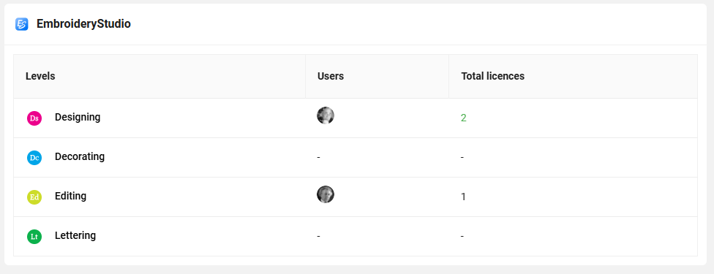Screen dimensions: 714x274
Task: Click the green licence count 2
Action: 464,118
